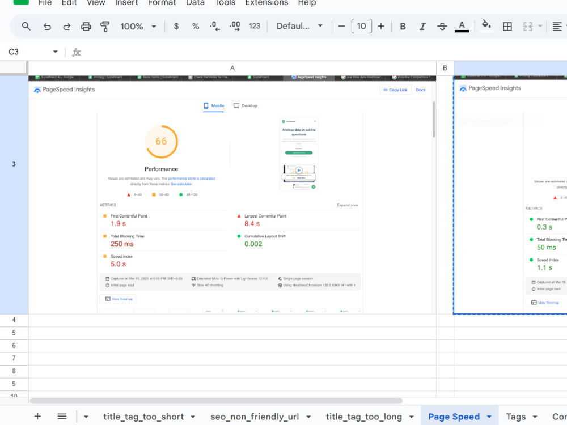Open the 123 number format menu
The image size is (567, 425).
(x=255, y=26)
